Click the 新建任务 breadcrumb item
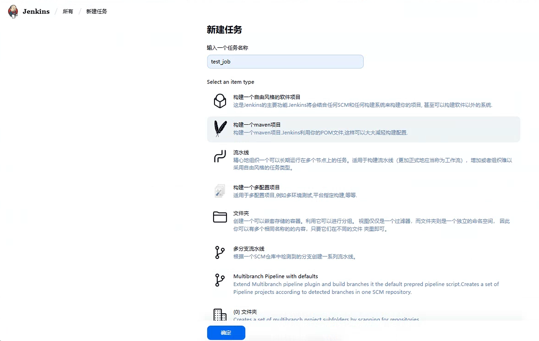Viewport: 539px width, 341px height. pyautogui.click(x=97, y=12)
